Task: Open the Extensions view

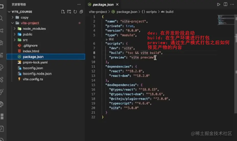Action: [2, 55]
